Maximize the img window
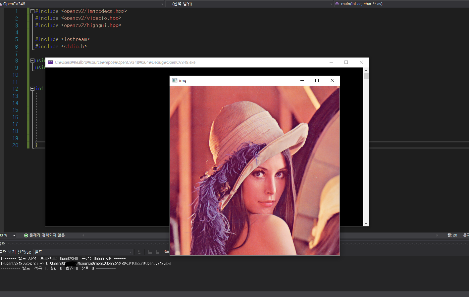The image size is (469, 297). click(x=317, y=80)
